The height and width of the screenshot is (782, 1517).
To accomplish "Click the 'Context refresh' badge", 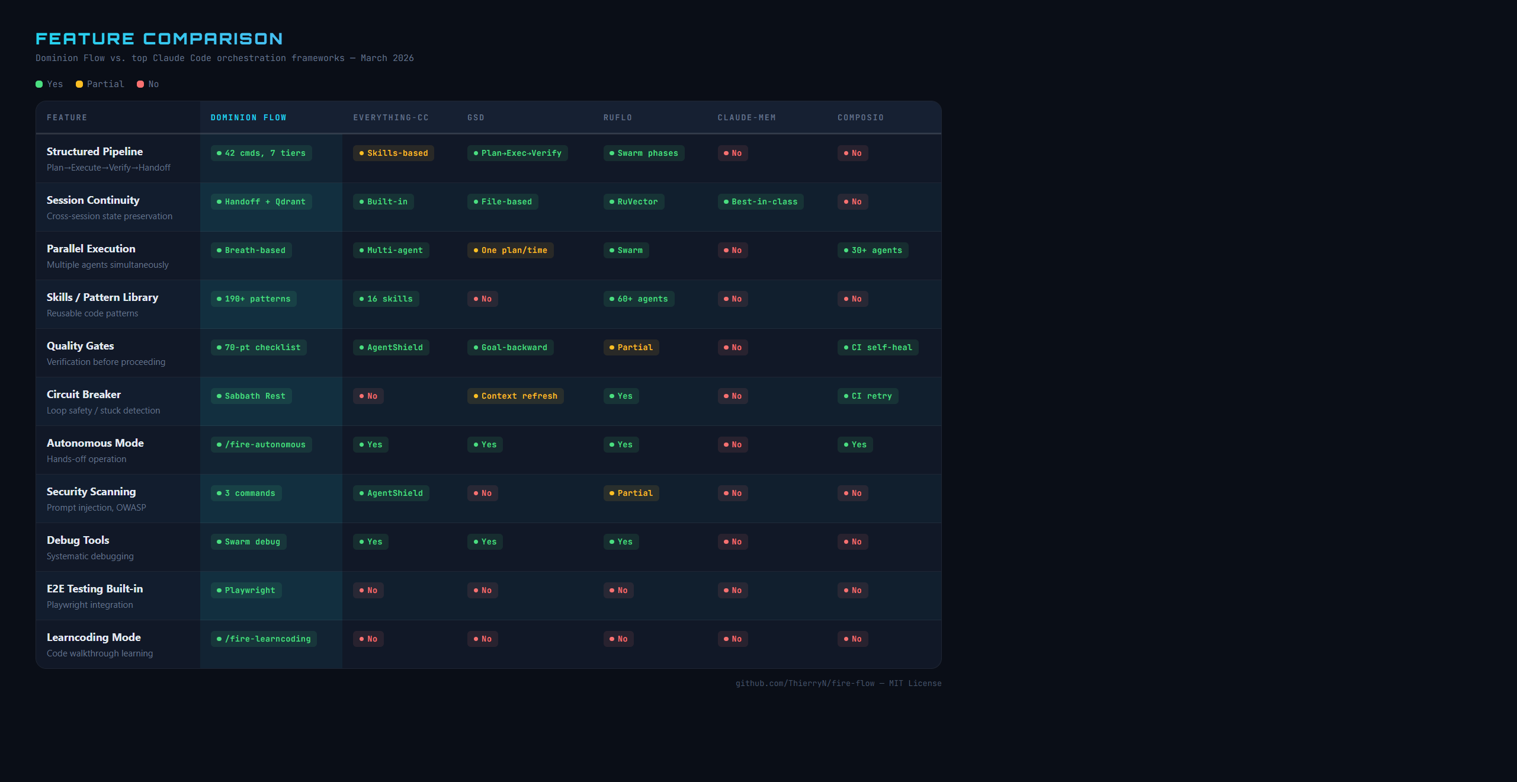I will [x=515, y=396].
